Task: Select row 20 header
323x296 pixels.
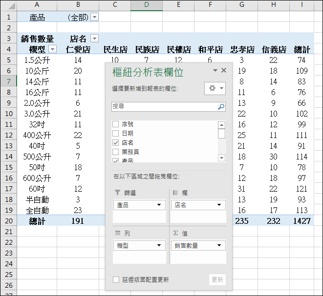Action: (x=9, y=221)
